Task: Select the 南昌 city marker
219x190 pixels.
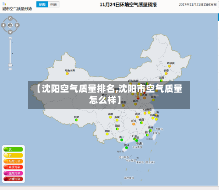Action: 141,123
